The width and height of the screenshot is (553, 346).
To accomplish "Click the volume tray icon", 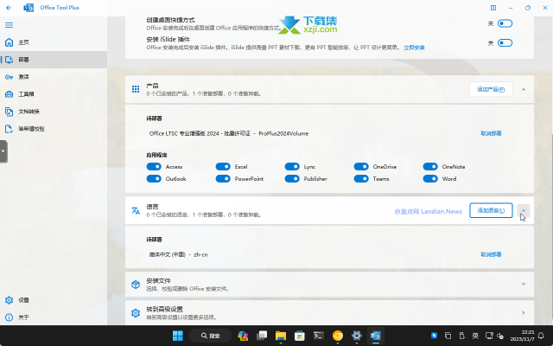I will pyautogui.click(x=500, y=336).
